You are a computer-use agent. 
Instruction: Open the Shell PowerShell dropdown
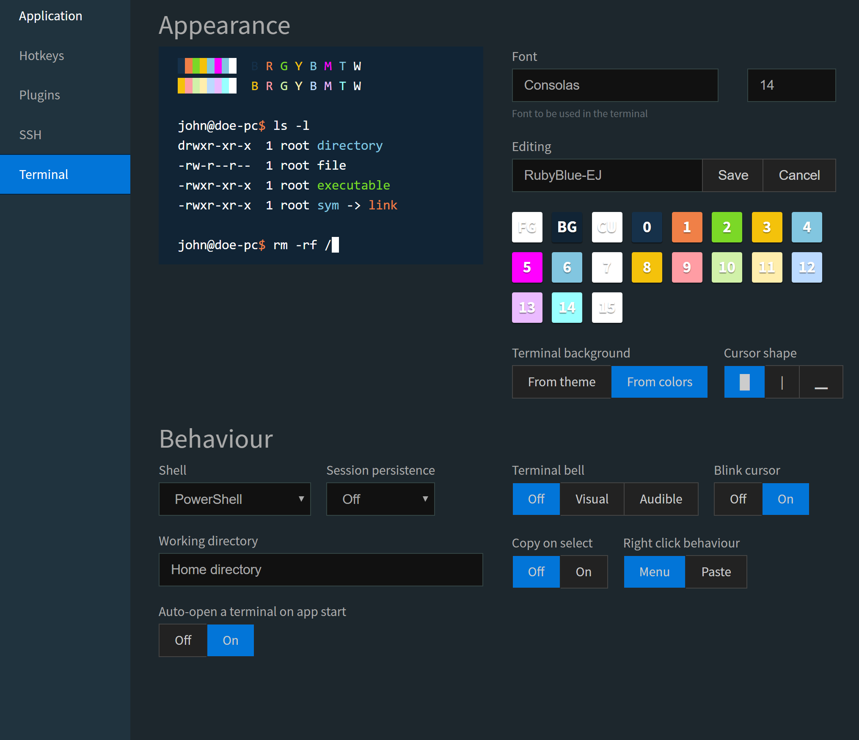point(235,499)
